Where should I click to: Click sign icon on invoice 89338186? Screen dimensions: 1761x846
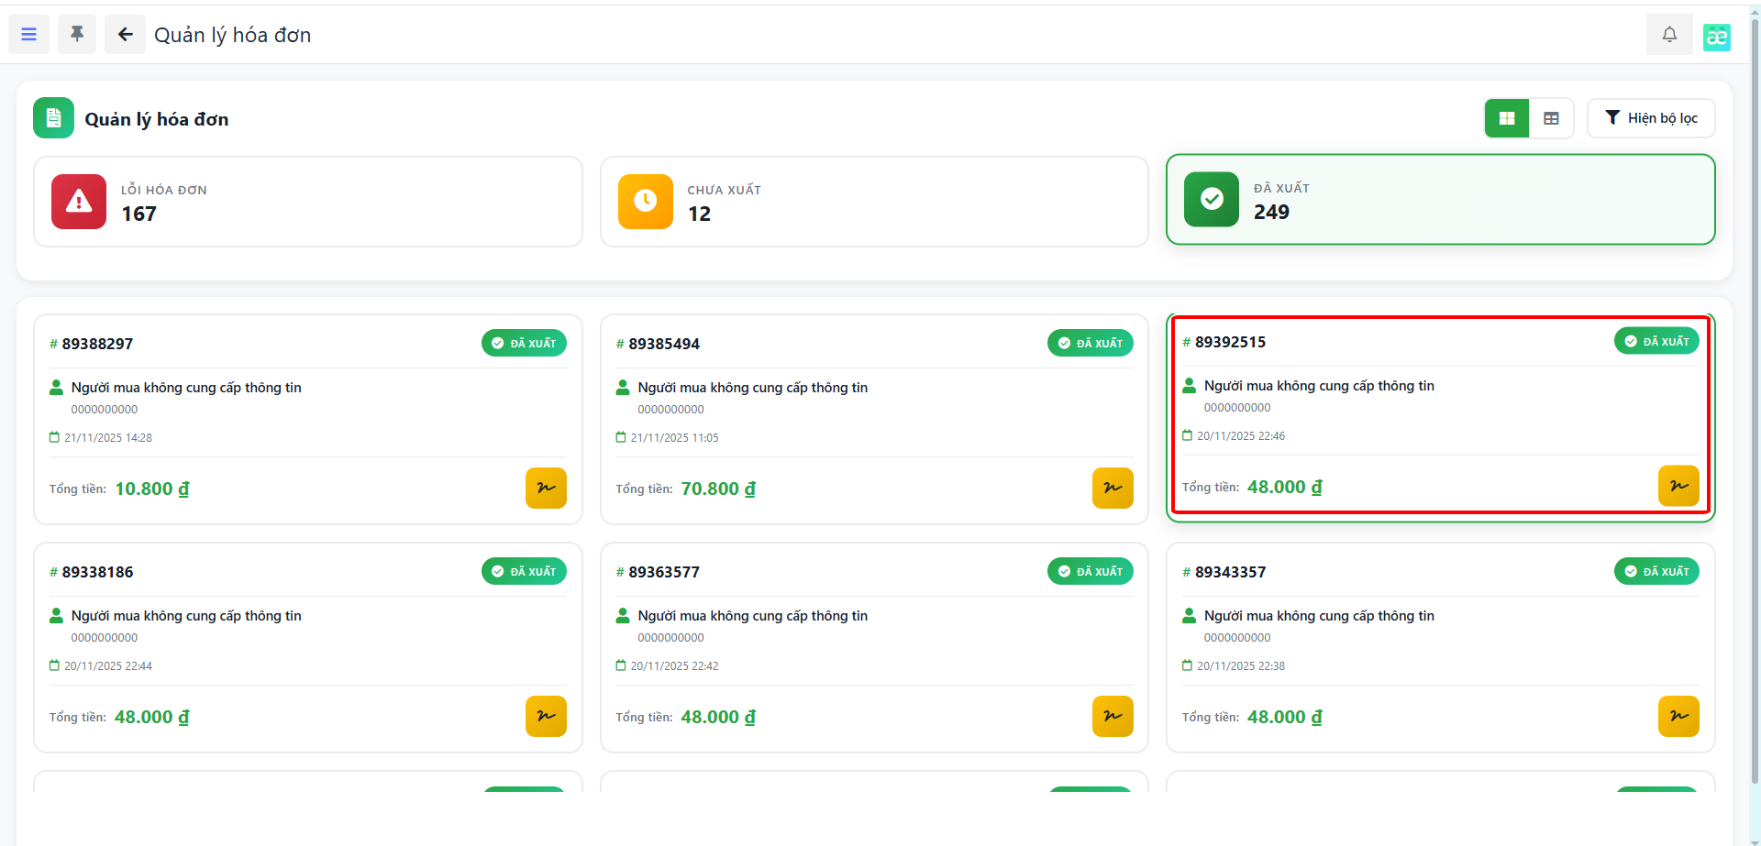coord(546,716)
